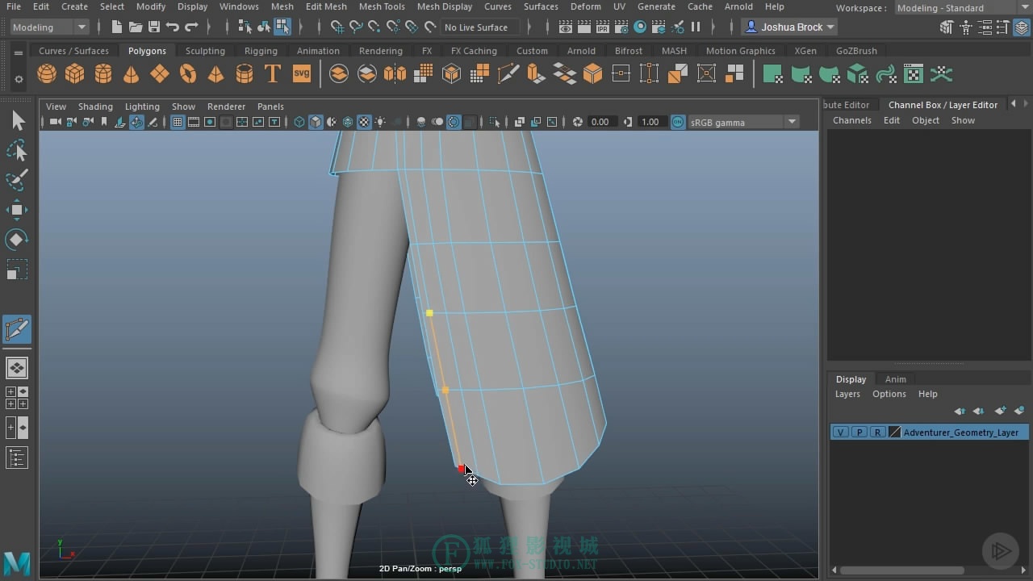Click the Adventurer_Geometry_Layer color swatch
The image size is (1033, 581).
894,433
